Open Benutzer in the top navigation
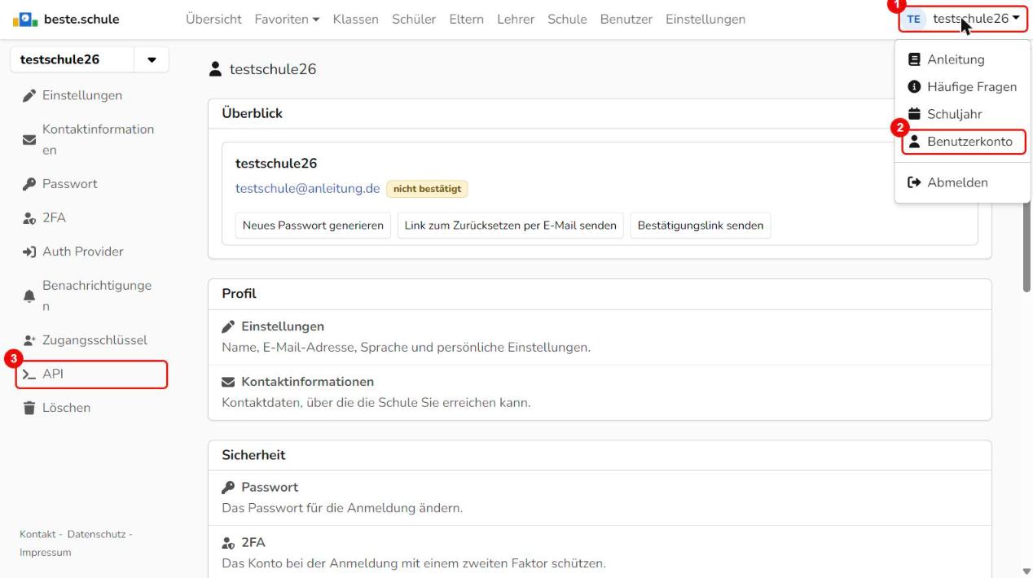 [x=626, y=19]
